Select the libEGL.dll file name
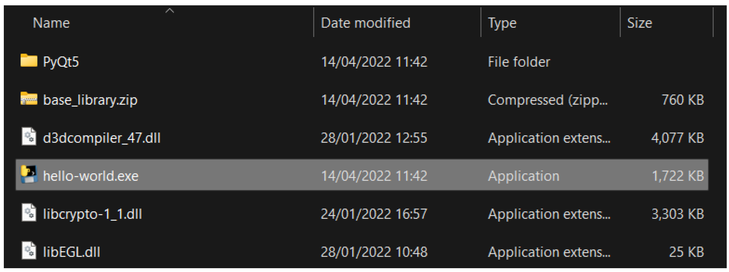 point(71,252)
